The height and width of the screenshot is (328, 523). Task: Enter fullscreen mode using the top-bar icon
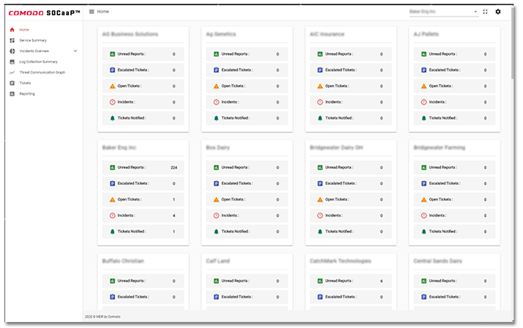(485, 11)
